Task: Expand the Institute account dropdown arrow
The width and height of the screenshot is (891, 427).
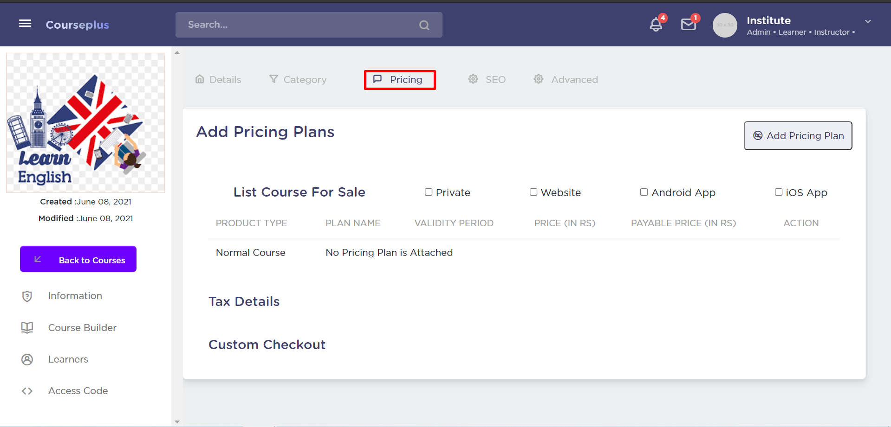Action: coord(867,22)
